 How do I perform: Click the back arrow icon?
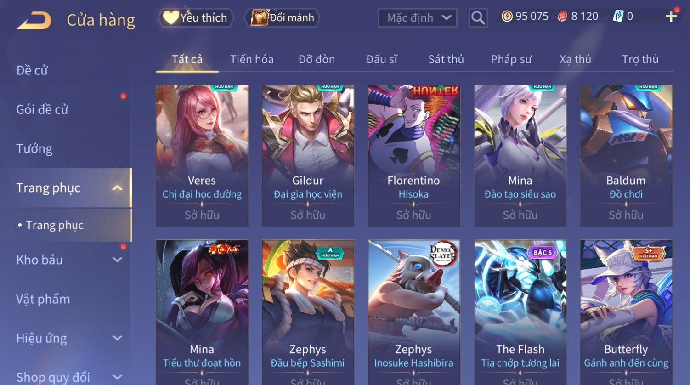[34, 20]
